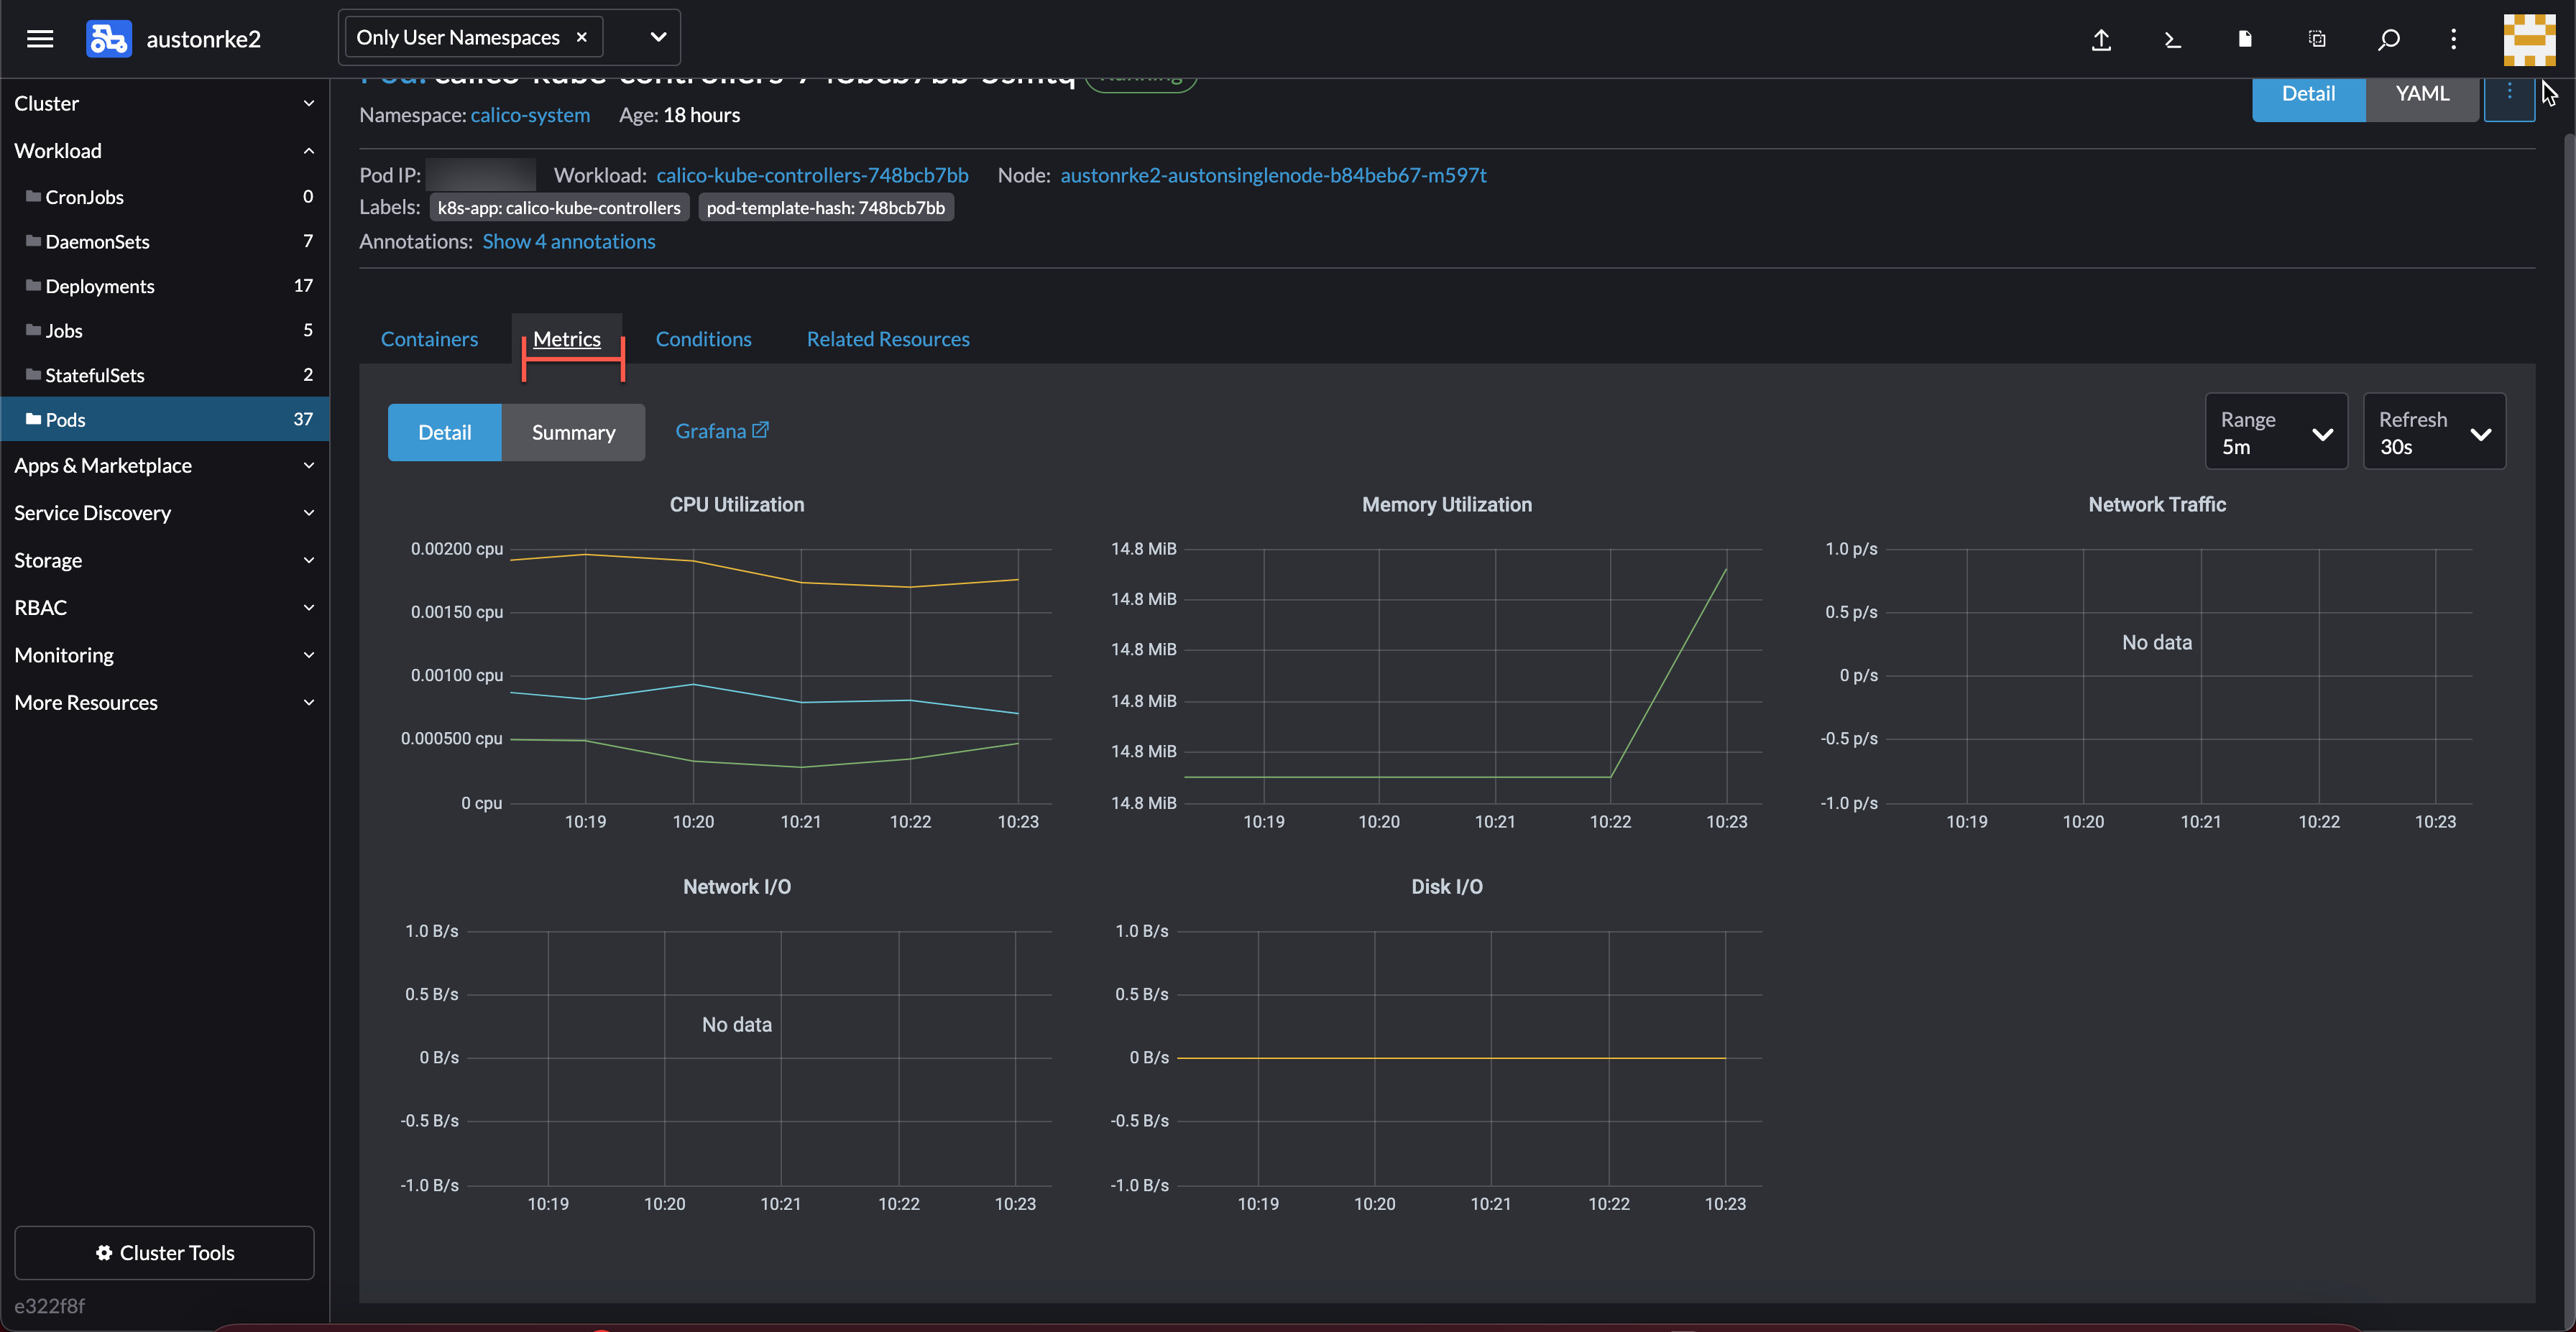Switch the pod view to YAML

coord(2421,93)
